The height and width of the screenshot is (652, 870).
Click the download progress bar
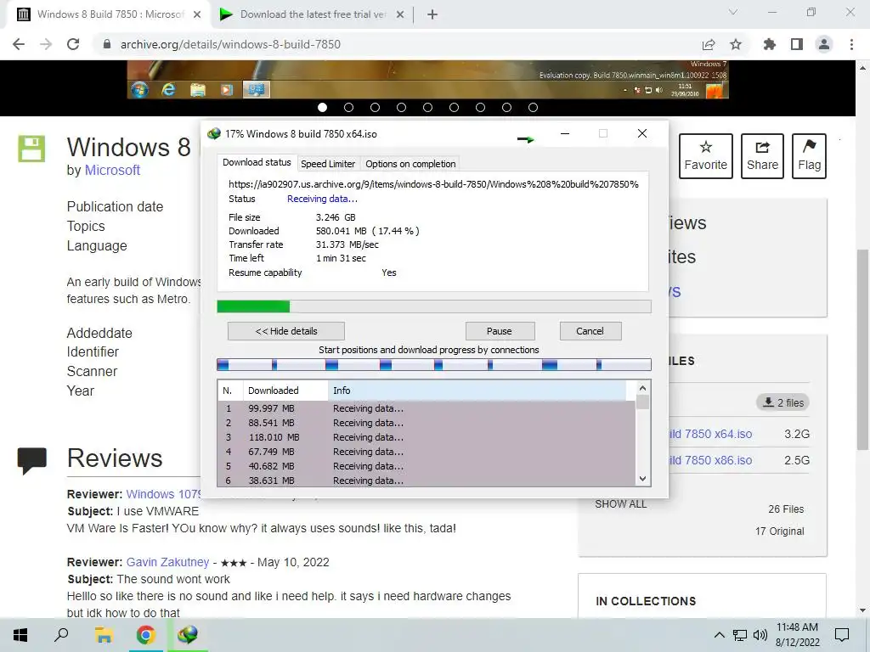[x=434, y=306]
